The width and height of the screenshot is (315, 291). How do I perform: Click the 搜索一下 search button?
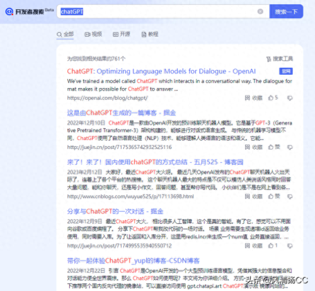click(286, 11)
